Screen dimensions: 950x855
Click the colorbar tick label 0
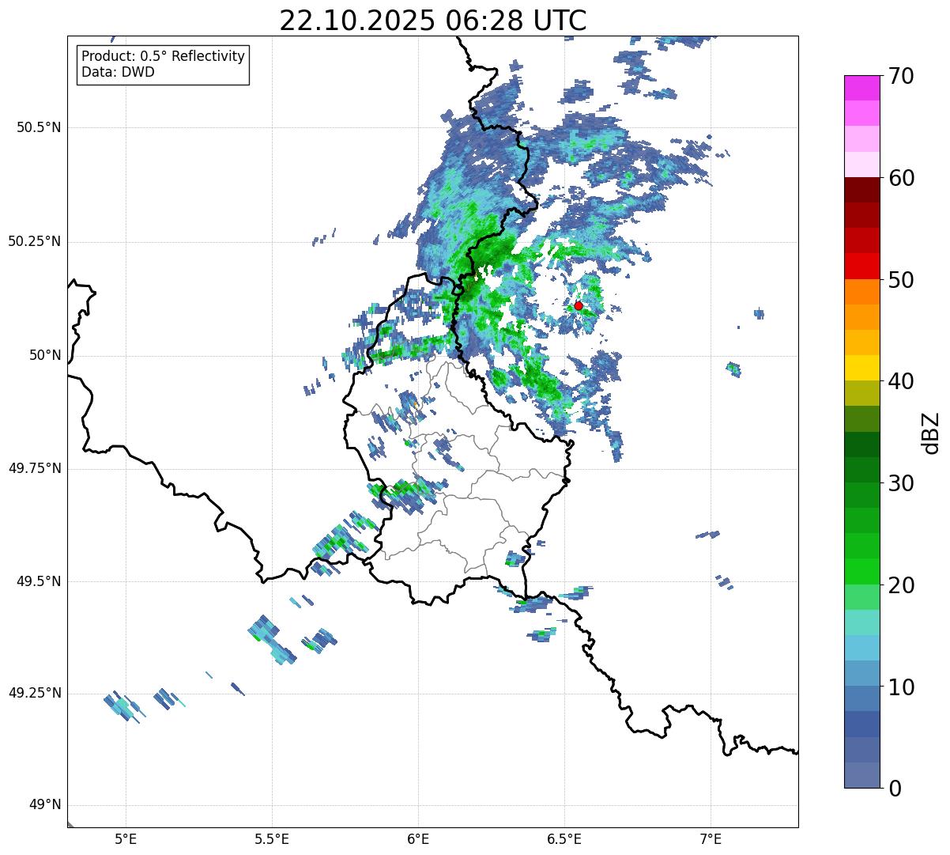pos(895,789)
